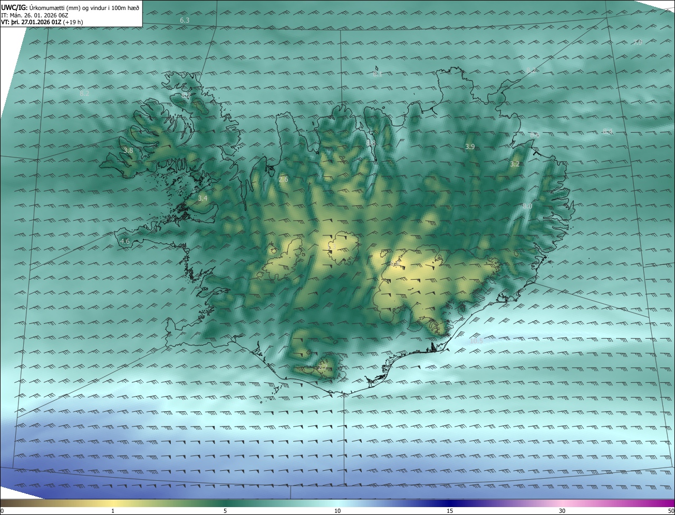Viewport: 675px width, 515px height.
Task: Click the 3.2 value label on the map
Action: (515, 164)
